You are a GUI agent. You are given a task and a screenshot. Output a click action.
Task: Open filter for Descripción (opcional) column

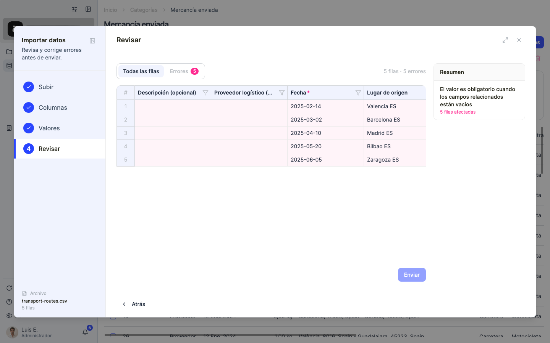[205, 93]
